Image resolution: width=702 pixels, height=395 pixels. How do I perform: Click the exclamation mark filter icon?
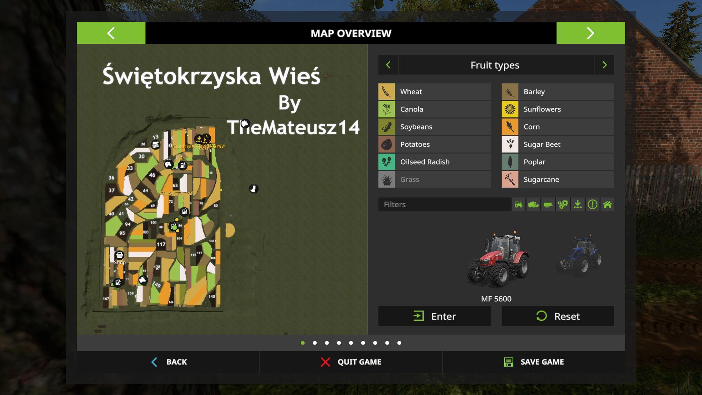[x=593, y=204]
